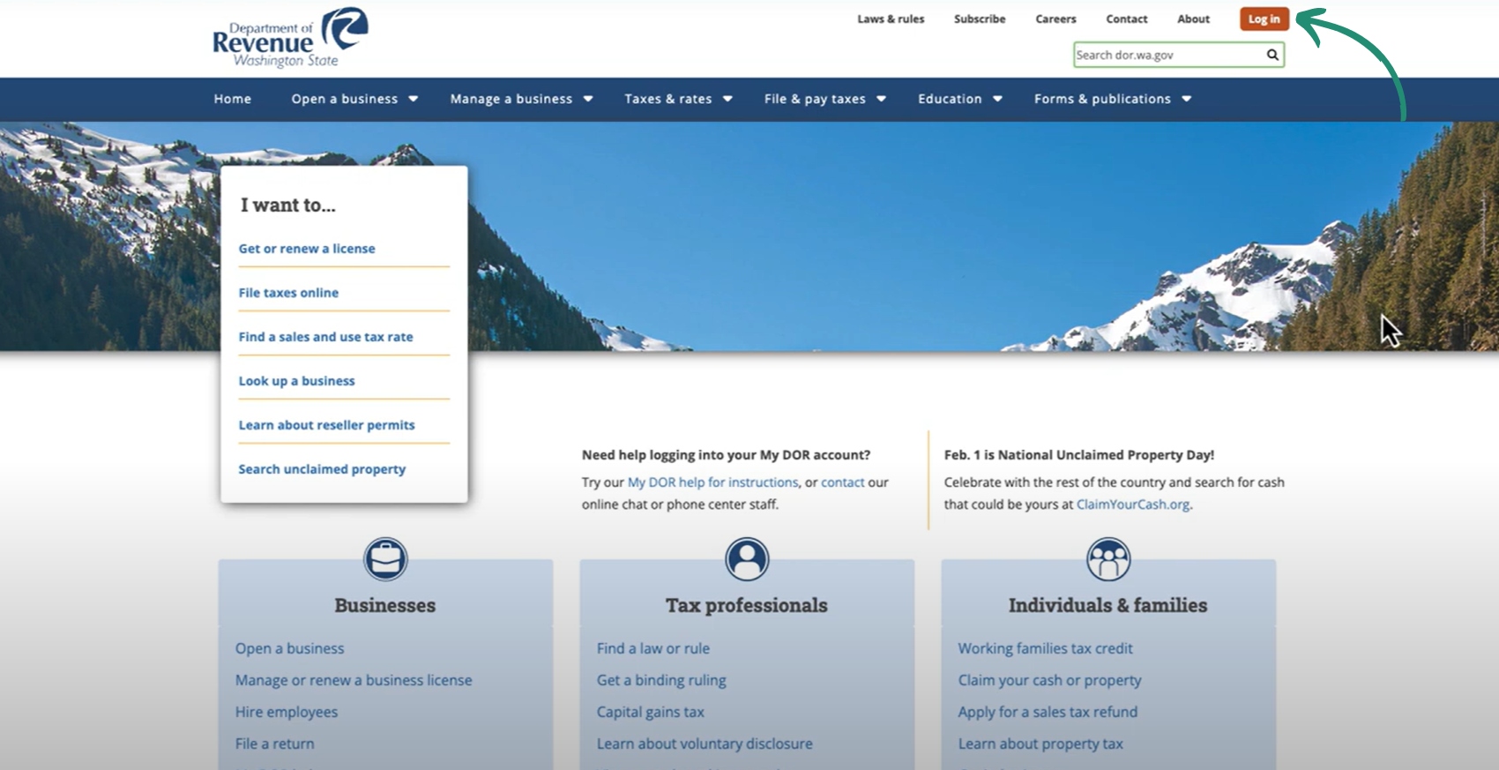Screen dimensions: 1499x770
Task: Open the About link
Action: click(1193, 19)
